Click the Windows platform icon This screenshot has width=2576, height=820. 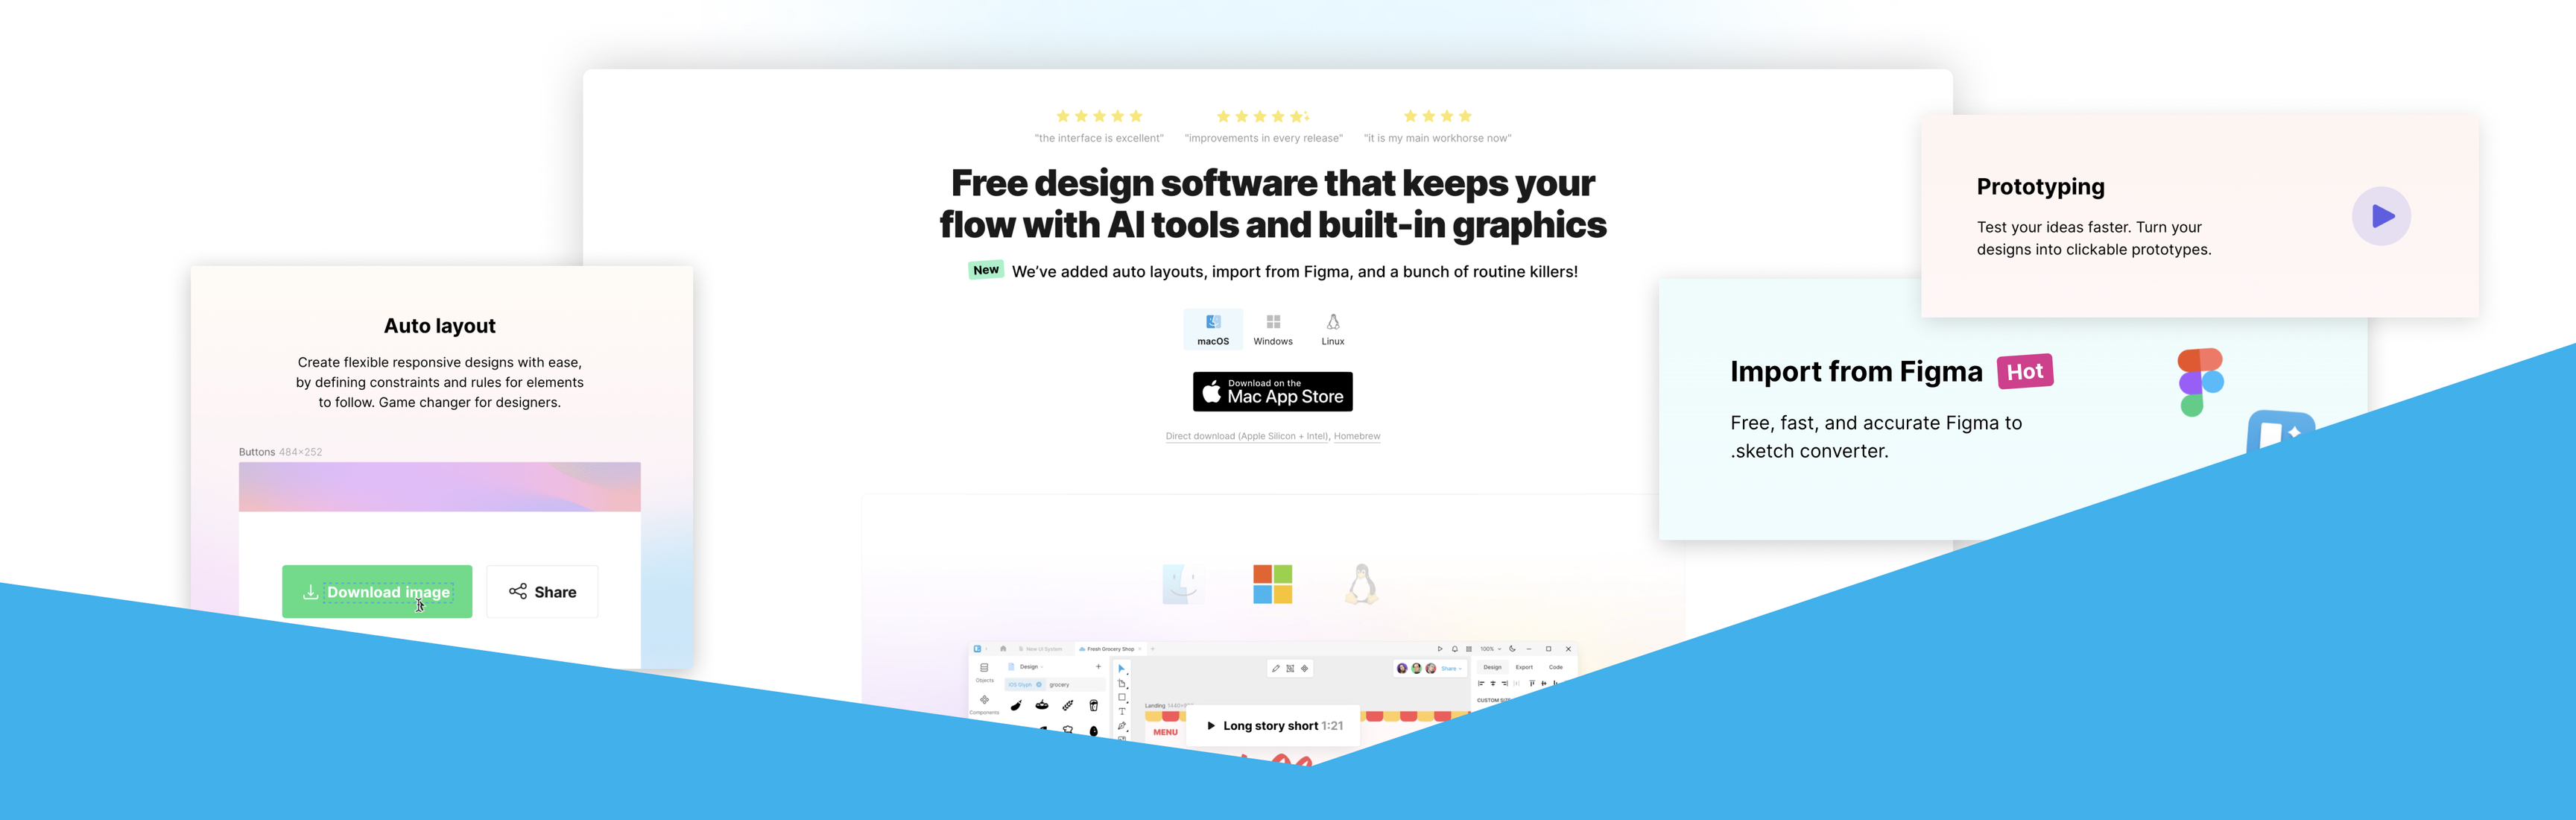click(1273, 322)
